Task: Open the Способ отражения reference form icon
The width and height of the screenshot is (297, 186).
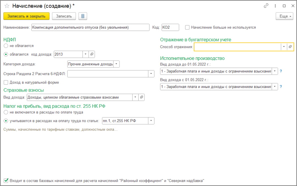Action: (290, 47)
